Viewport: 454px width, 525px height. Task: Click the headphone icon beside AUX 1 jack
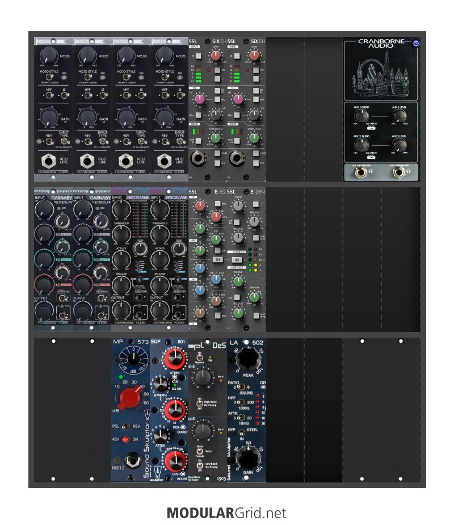click(x=371, y=171)
